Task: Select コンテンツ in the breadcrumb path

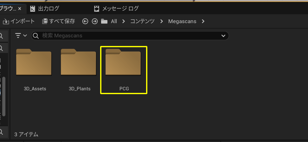Action: click(x=142, y=21)
